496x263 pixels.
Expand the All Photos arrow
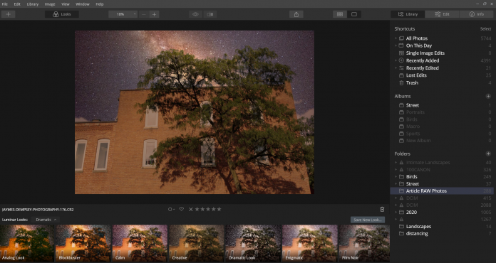396,38
